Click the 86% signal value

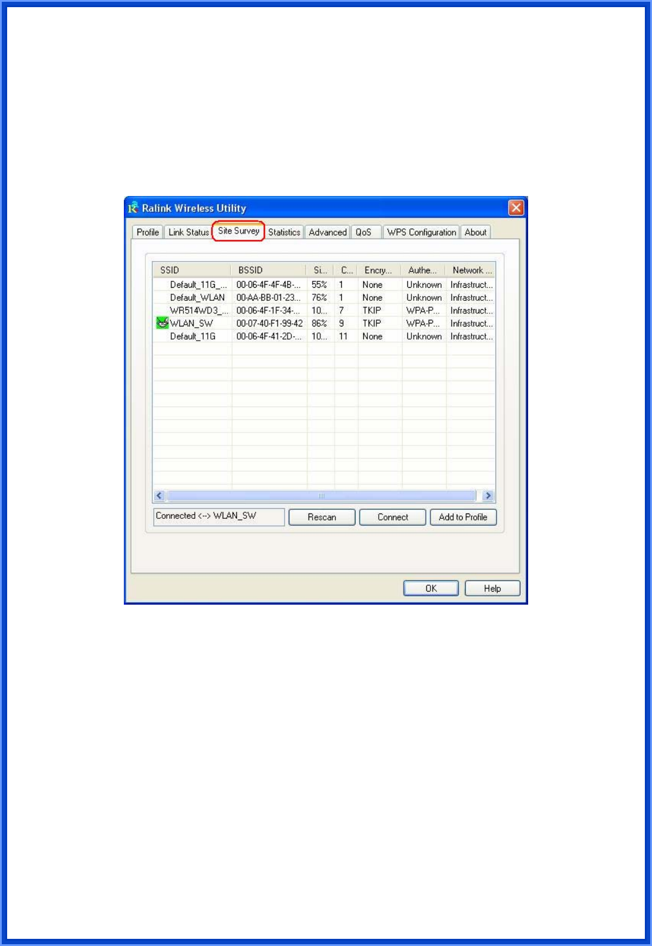[x=319, y=323]
